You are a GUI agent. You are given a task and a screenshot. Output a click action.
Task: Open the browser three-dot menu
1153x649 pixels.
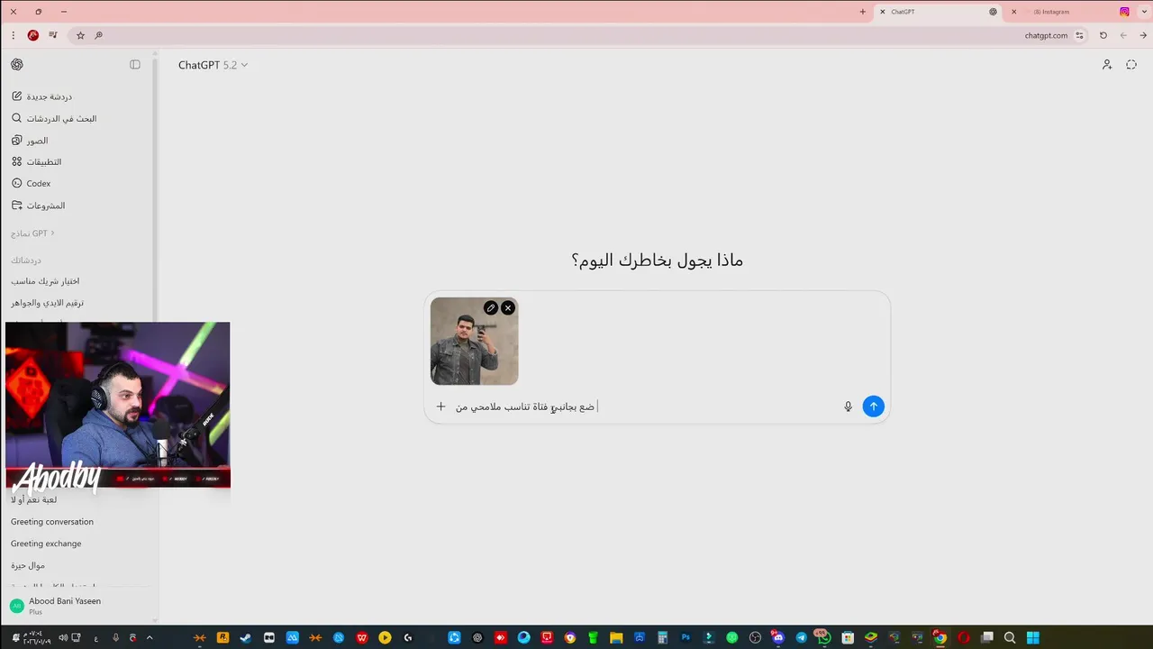[x=13, y=35]
